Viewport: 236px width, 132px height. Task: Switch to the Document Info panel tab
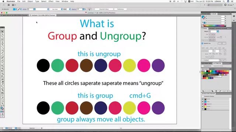coord(206,63)
